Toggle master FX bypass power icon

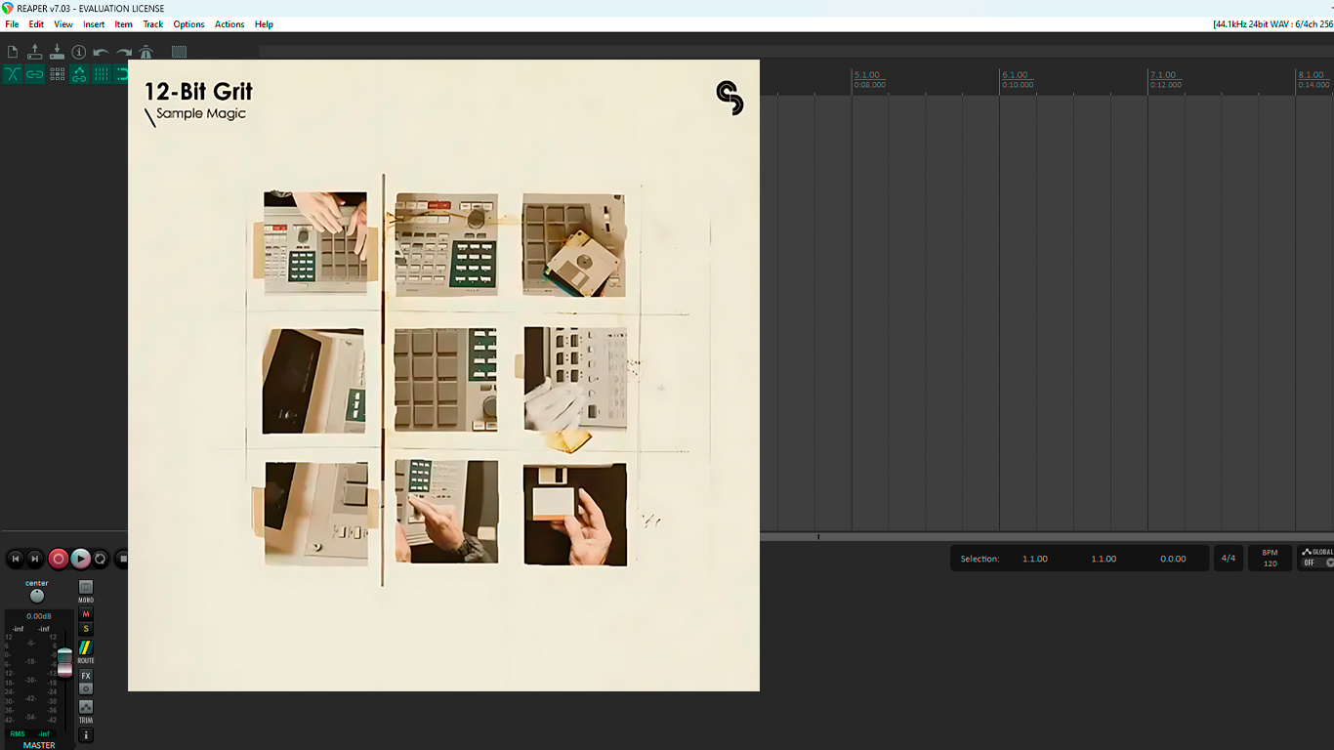pos(86,688)
